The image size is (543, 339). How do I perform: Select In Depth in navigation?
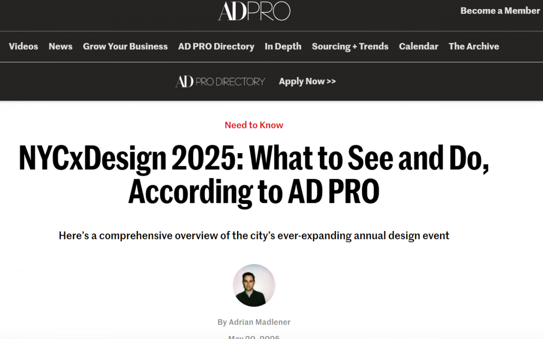[x=283, y=46]
